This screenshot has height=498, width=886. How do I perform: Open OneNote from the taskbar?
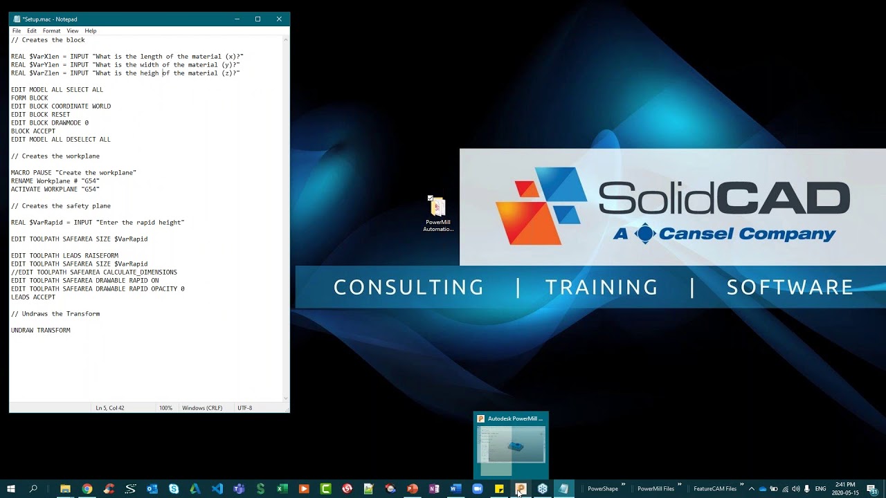click(434, 488)
